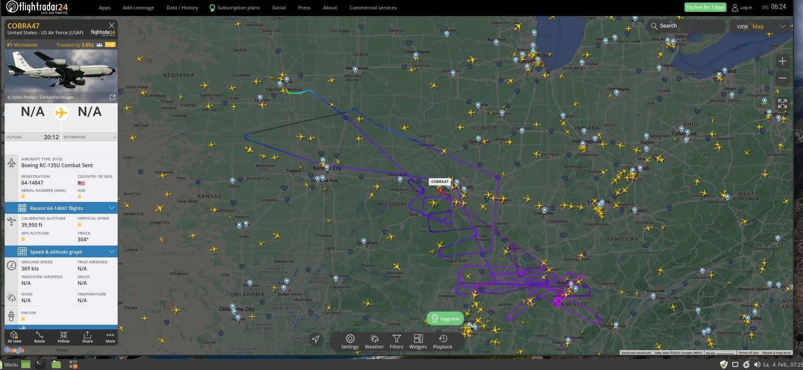This screenshot has width=803, height=370.
Task: Click the UTC clock display
Action: click(x=774, y=7)
